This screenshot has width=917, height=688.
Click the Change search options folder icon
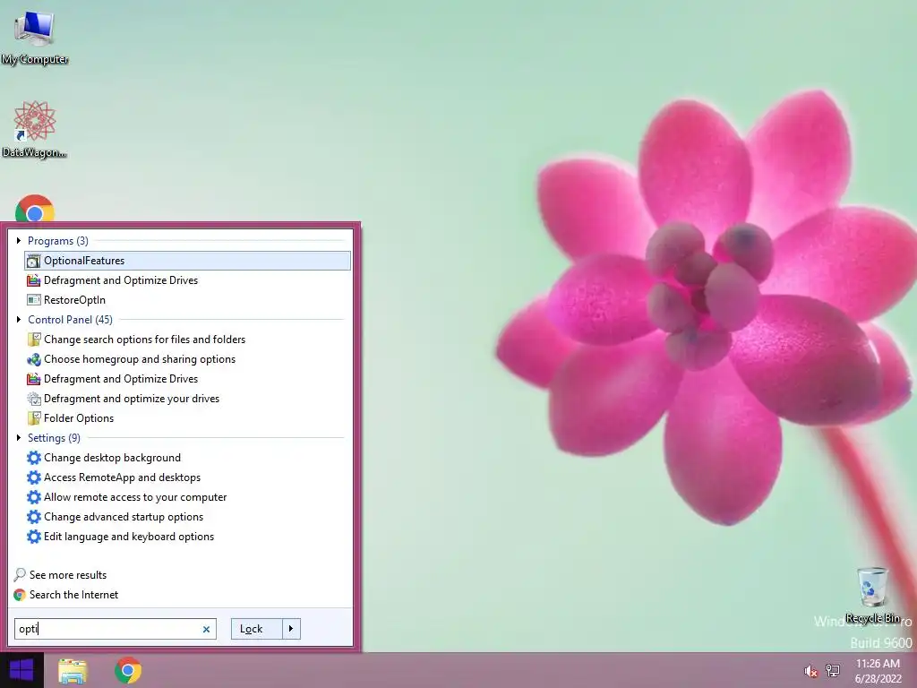pyautogui.click(x=34, y=340)
